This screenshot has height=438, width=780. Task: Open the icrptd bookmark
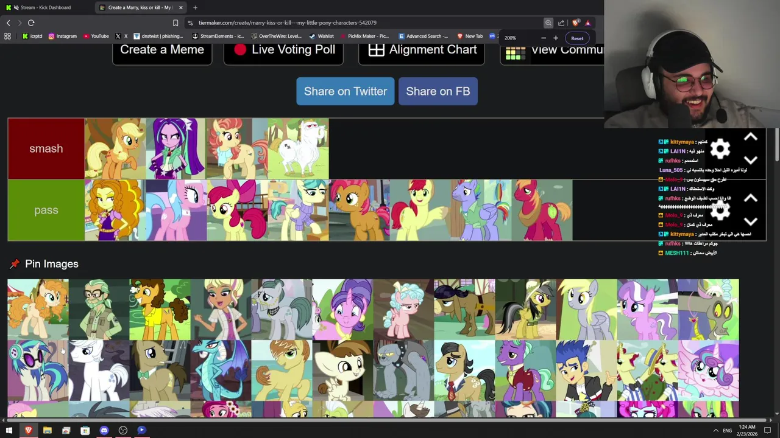[32, 36]
